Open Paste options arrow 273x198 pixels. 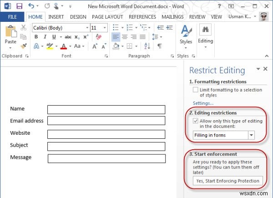10,48
